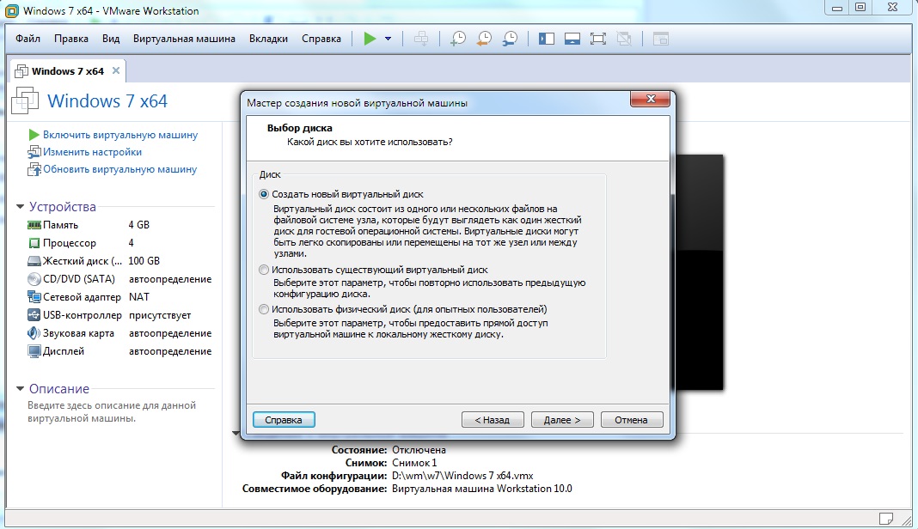Click the full screen mode toolbar icon
This screenshot has width=918, height=529.
coord(597,39)
